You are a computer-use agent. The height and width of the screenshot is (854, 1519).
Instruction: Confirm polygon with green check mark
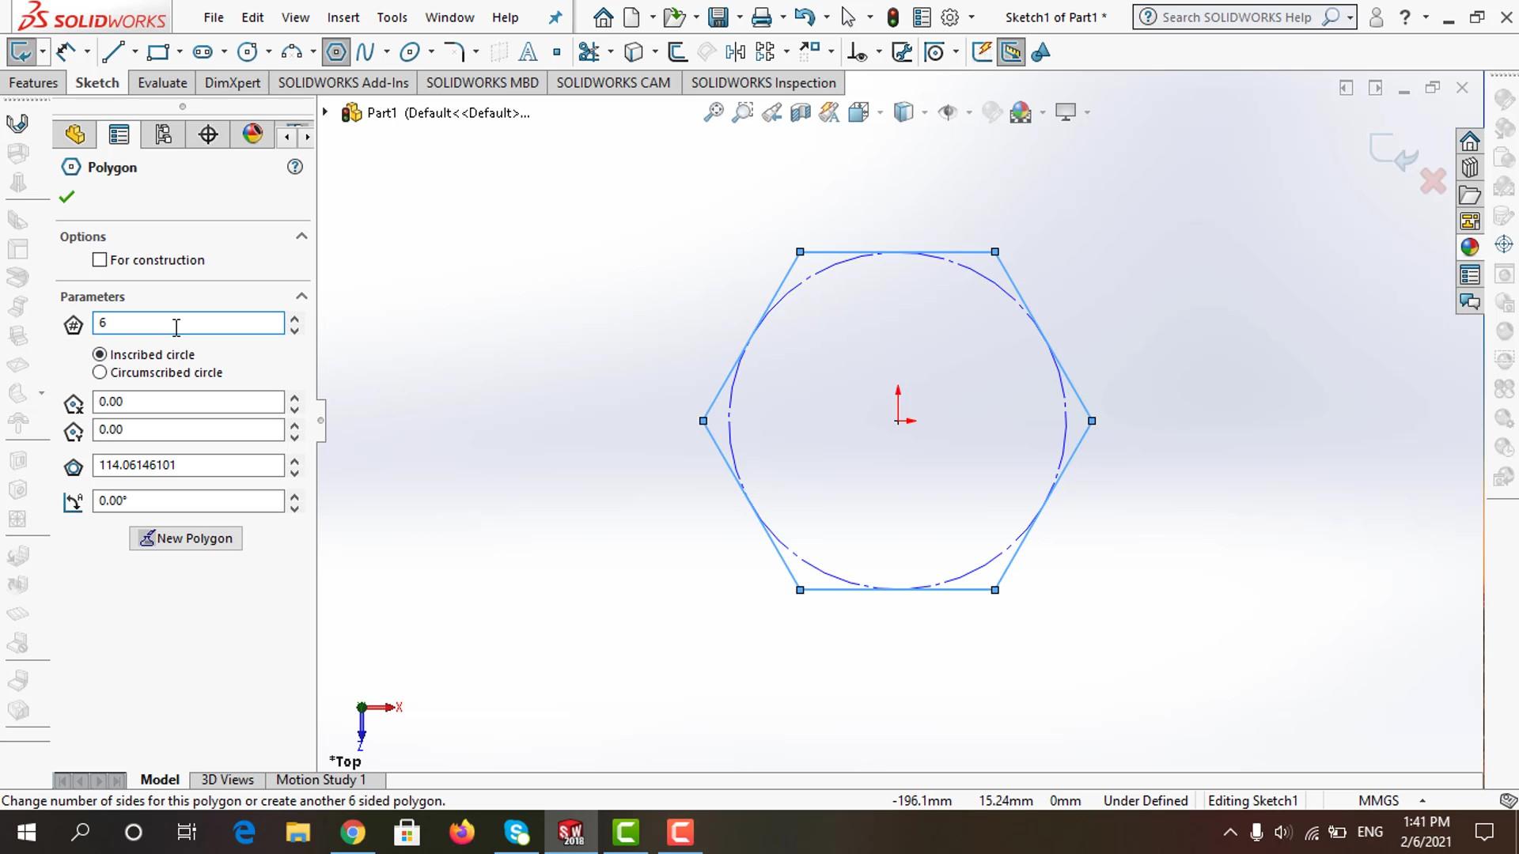pyautogui.click(x=66, y=196)
